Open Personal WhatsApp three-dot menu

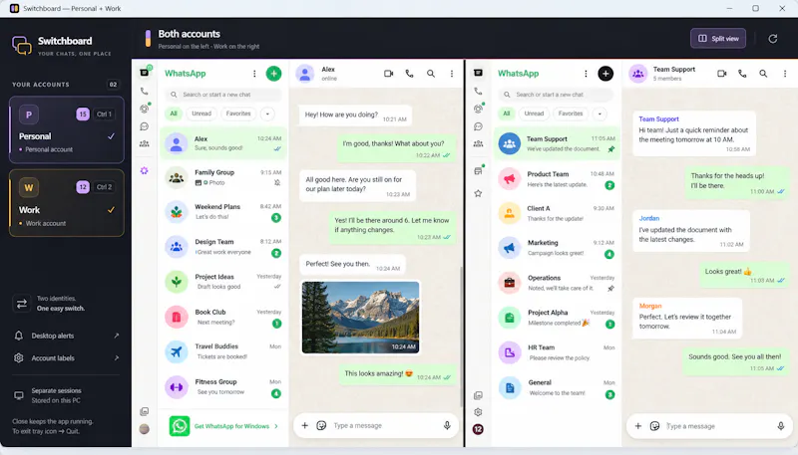pos(254,74)
